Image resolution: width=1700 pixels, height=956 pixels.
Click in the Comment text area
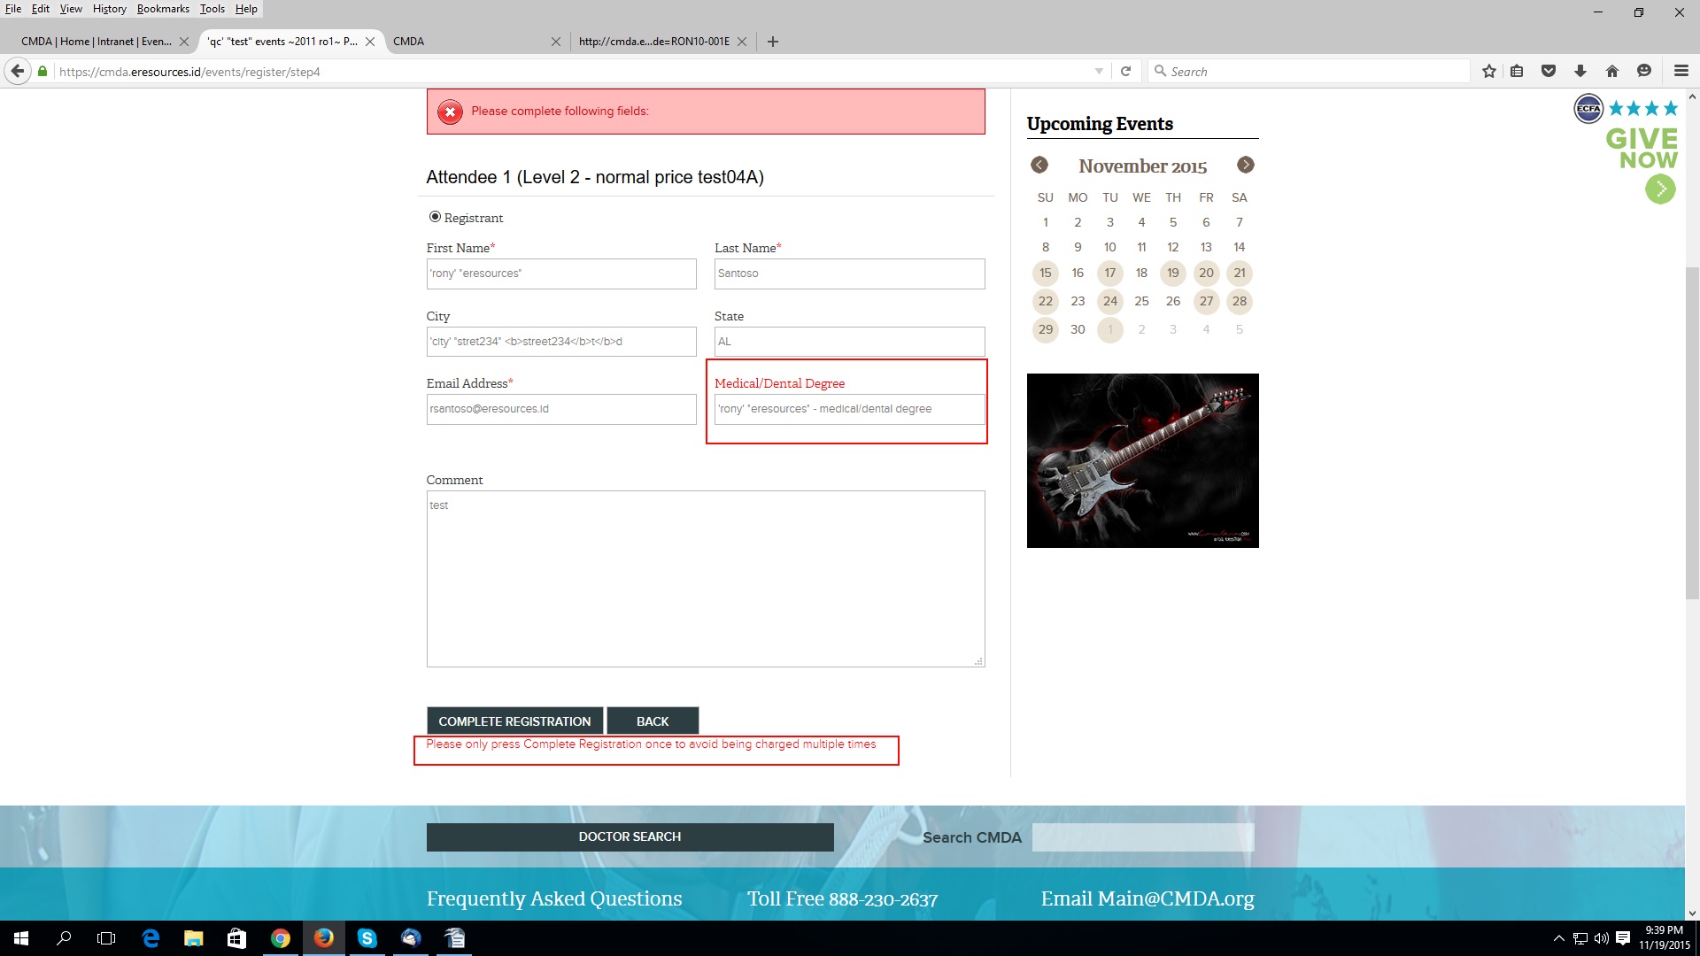(x=706, y=579)
